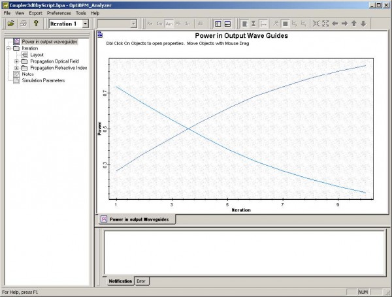Select Propagation Optical Field folder
The width and height of the screenshot is (392, 297).
click(x=54, y=61)
